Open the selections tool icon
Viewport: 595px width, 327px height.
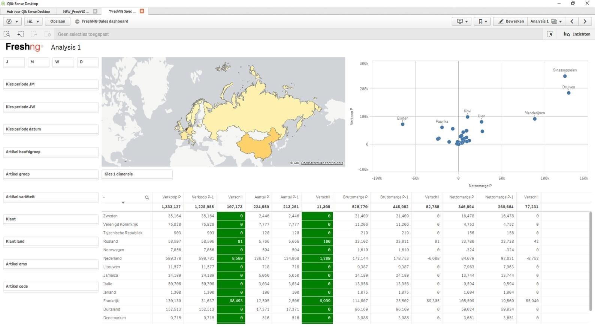[550, 34]
